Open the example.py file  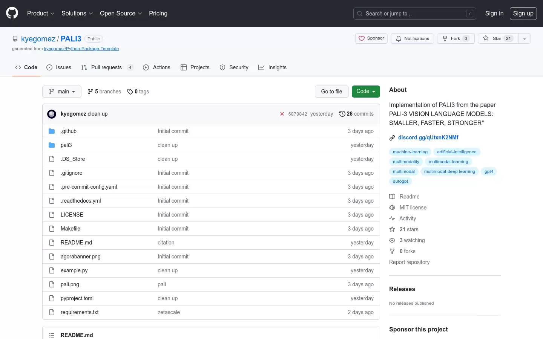74,270
